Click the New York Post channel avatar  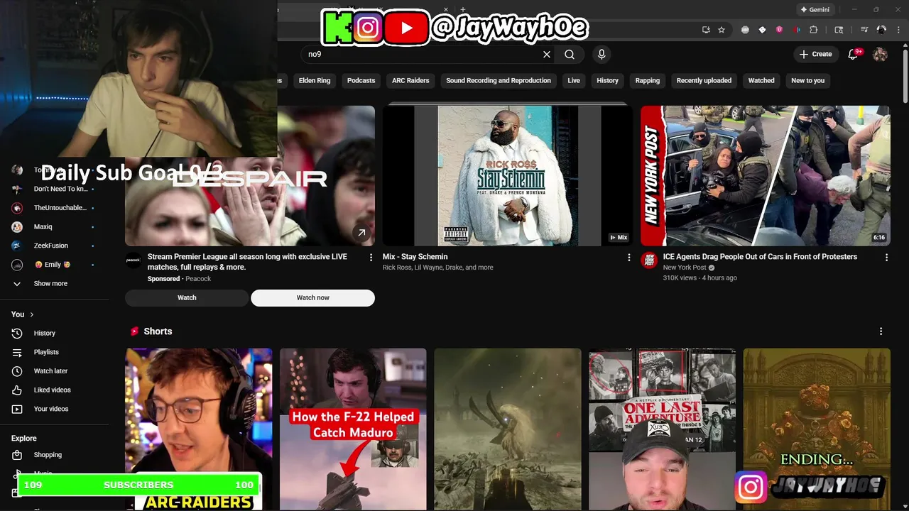[x=649, y=260]
